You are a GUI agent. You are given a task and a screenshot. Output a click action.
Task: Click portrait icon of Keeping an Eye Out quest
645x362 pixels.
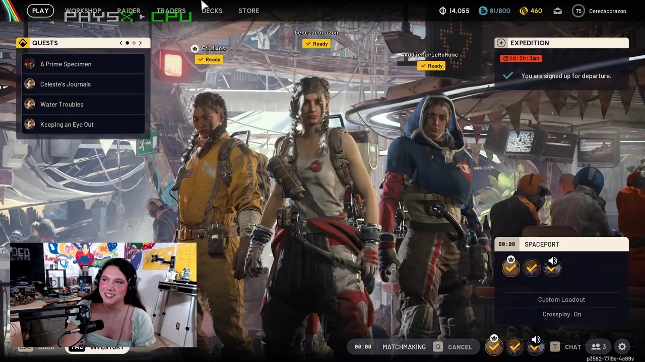pyautogui.click(x=30, y=124)
